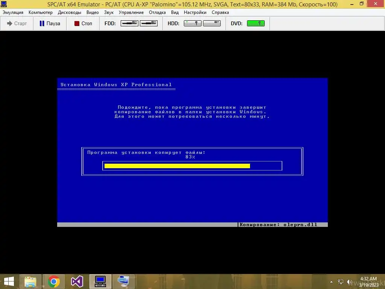Click the second FDD floppy drive icon
The width and height of the screenshot is (385, 289).
pos(149,23)
